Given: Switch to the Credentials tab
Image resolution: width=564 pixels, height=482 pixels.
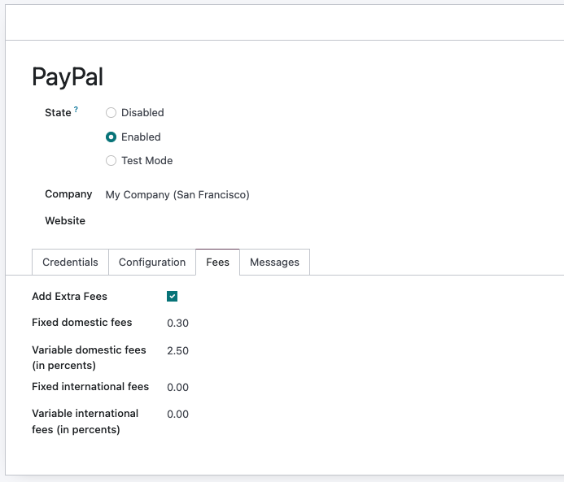Looking at the screenshot, I should pyautogui.click(x=70, y=263).
